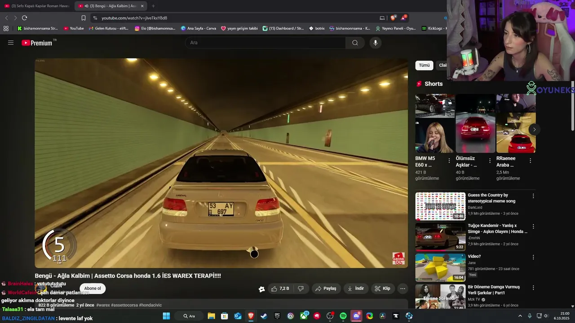Bookmark this page icon

83,18
